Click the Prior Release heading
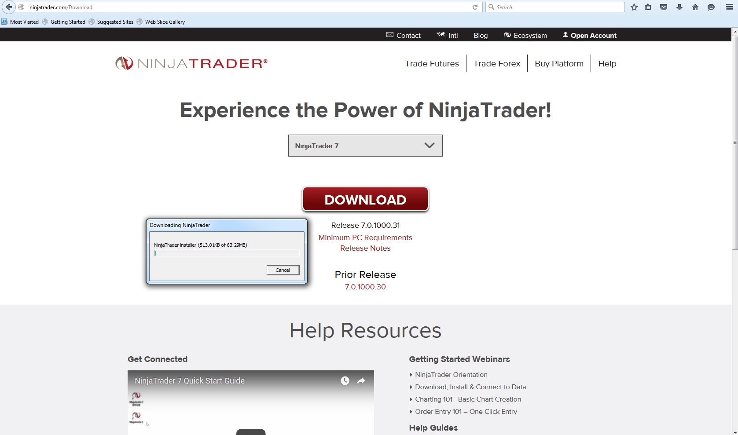Viewport: 738px width, 435px height. pos(365,274)
